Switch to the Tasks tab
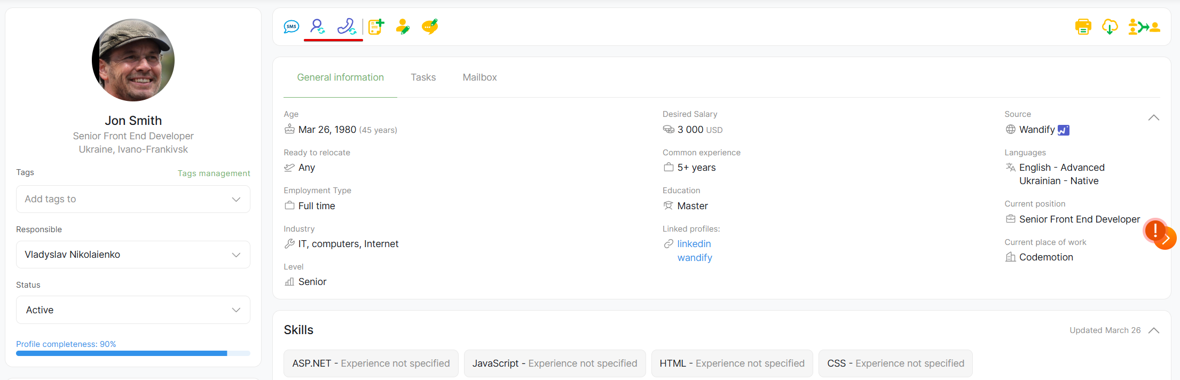 423,77
